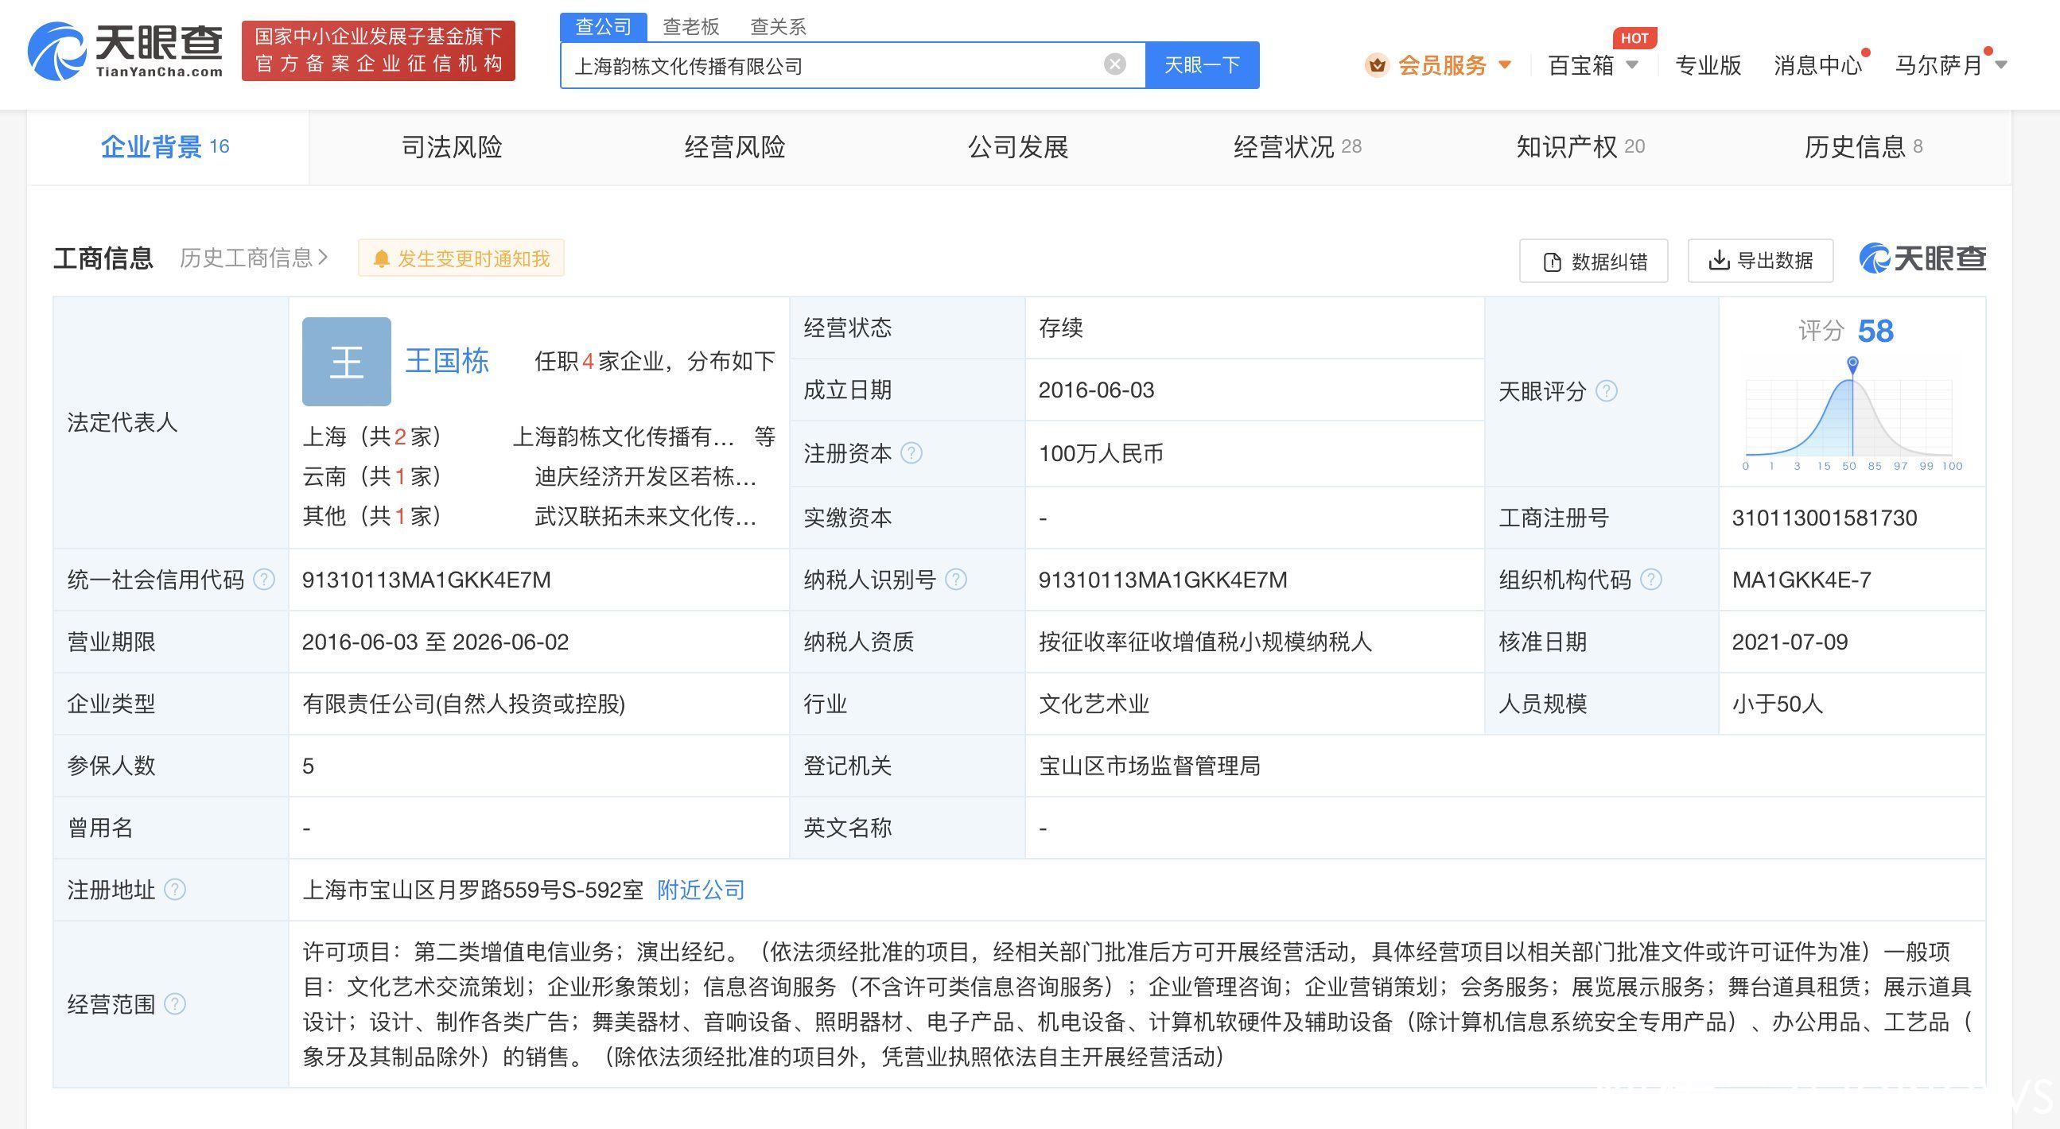Click 100万人民币 registered capital value
The width and height of the screenshot is (2060, 1129).
[1100, 453]
